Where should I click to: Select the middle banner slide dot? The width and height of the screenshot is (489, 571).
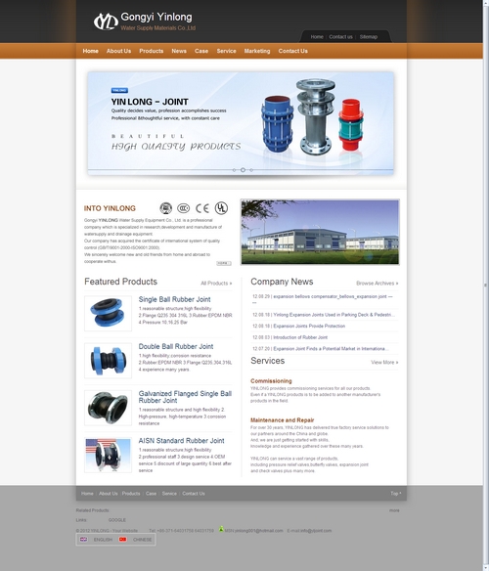243,170
